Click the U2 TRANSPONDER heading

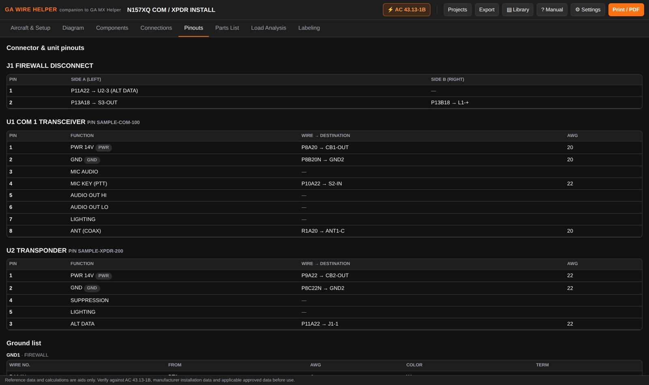point(37,250)
